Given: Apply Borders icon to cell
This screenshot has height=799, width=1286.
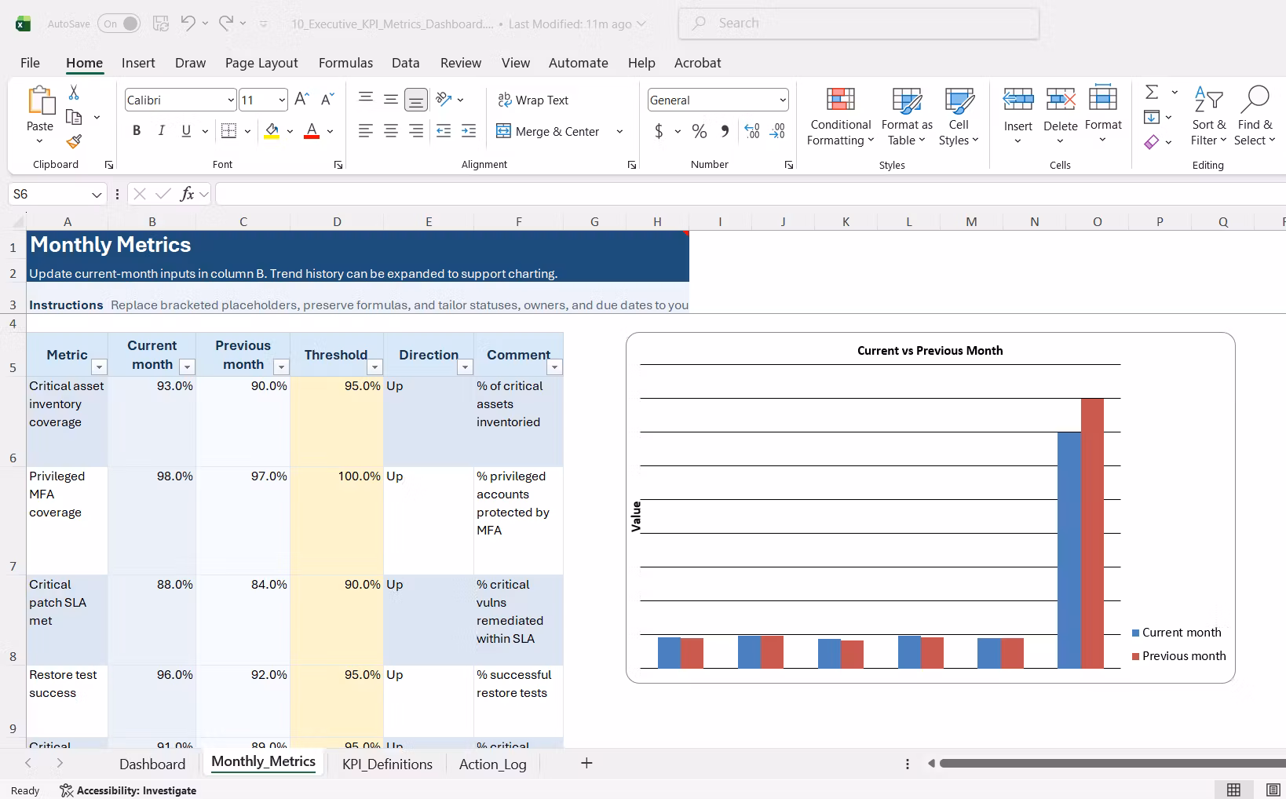Looking at the screenshot, I should point(228,131).
